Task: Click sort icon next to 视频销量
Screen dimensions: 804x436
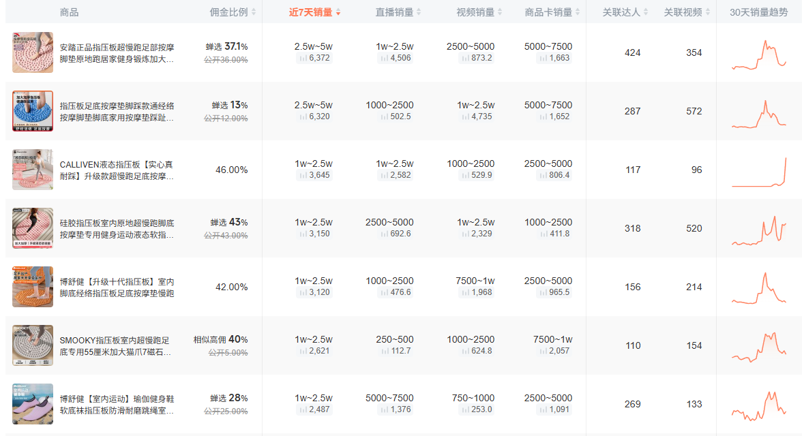Action: 500,12
